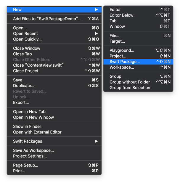Choose Show in Finder
The image size is (180, 183).
tap(54, 126)
